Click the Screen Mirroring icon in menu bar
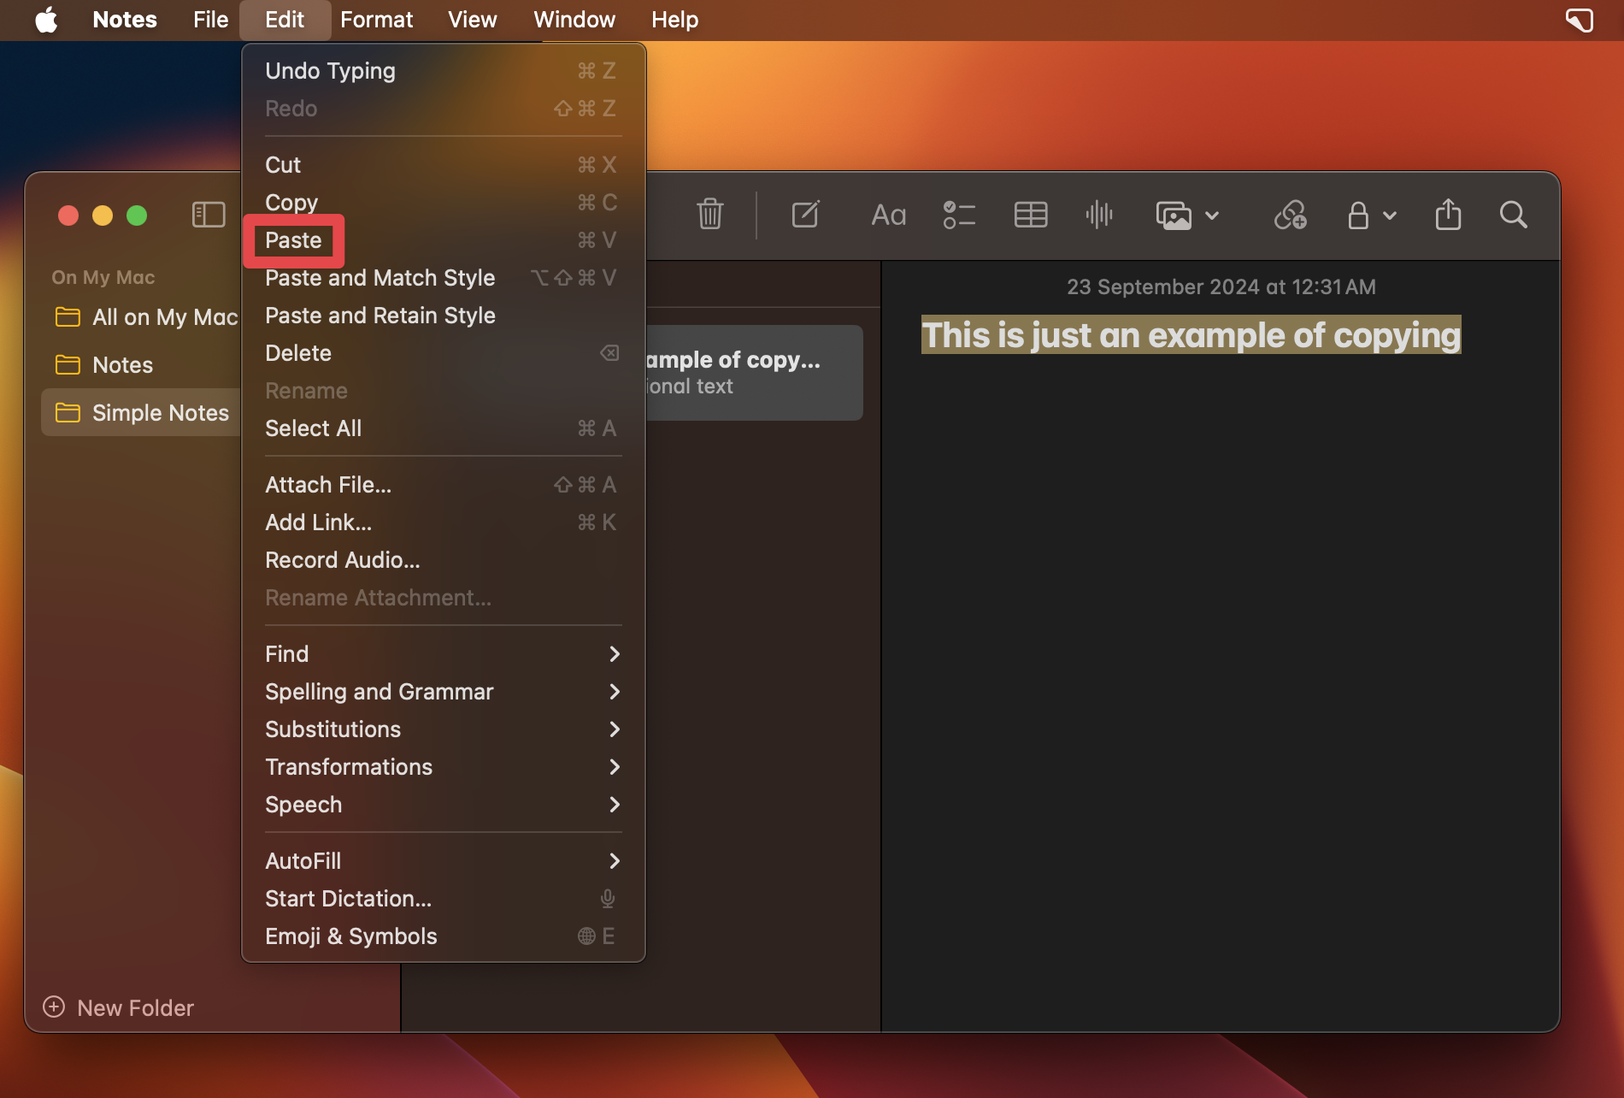1624x1098 pixels. [x=1579, y=20]
